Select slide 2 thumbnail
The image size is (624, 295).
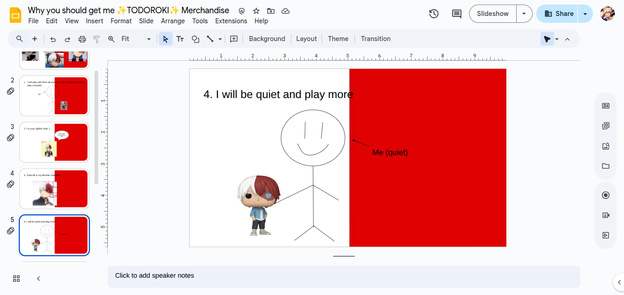click(54, 96)
